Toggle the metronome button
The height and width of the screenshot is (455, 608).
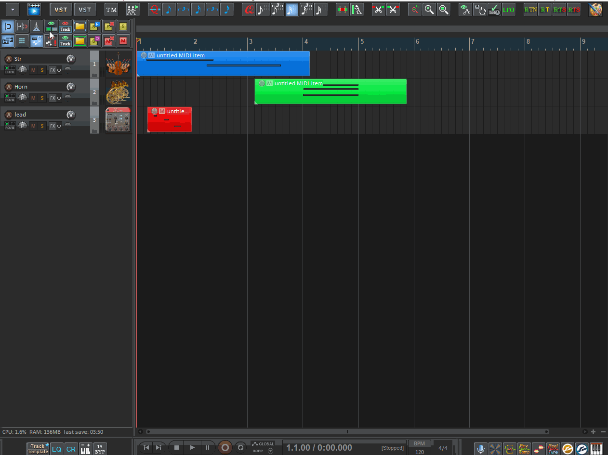coord(37,26)
